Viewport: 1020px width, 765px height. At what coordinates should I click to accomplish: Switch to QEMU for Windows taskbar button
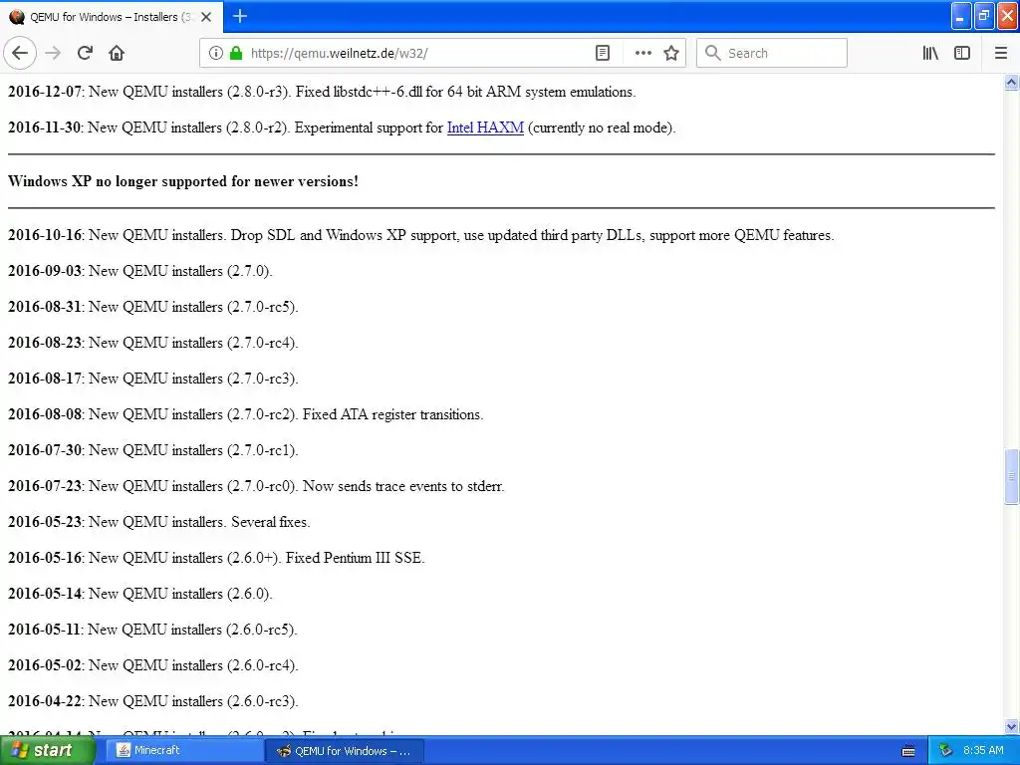click(345, 751)
